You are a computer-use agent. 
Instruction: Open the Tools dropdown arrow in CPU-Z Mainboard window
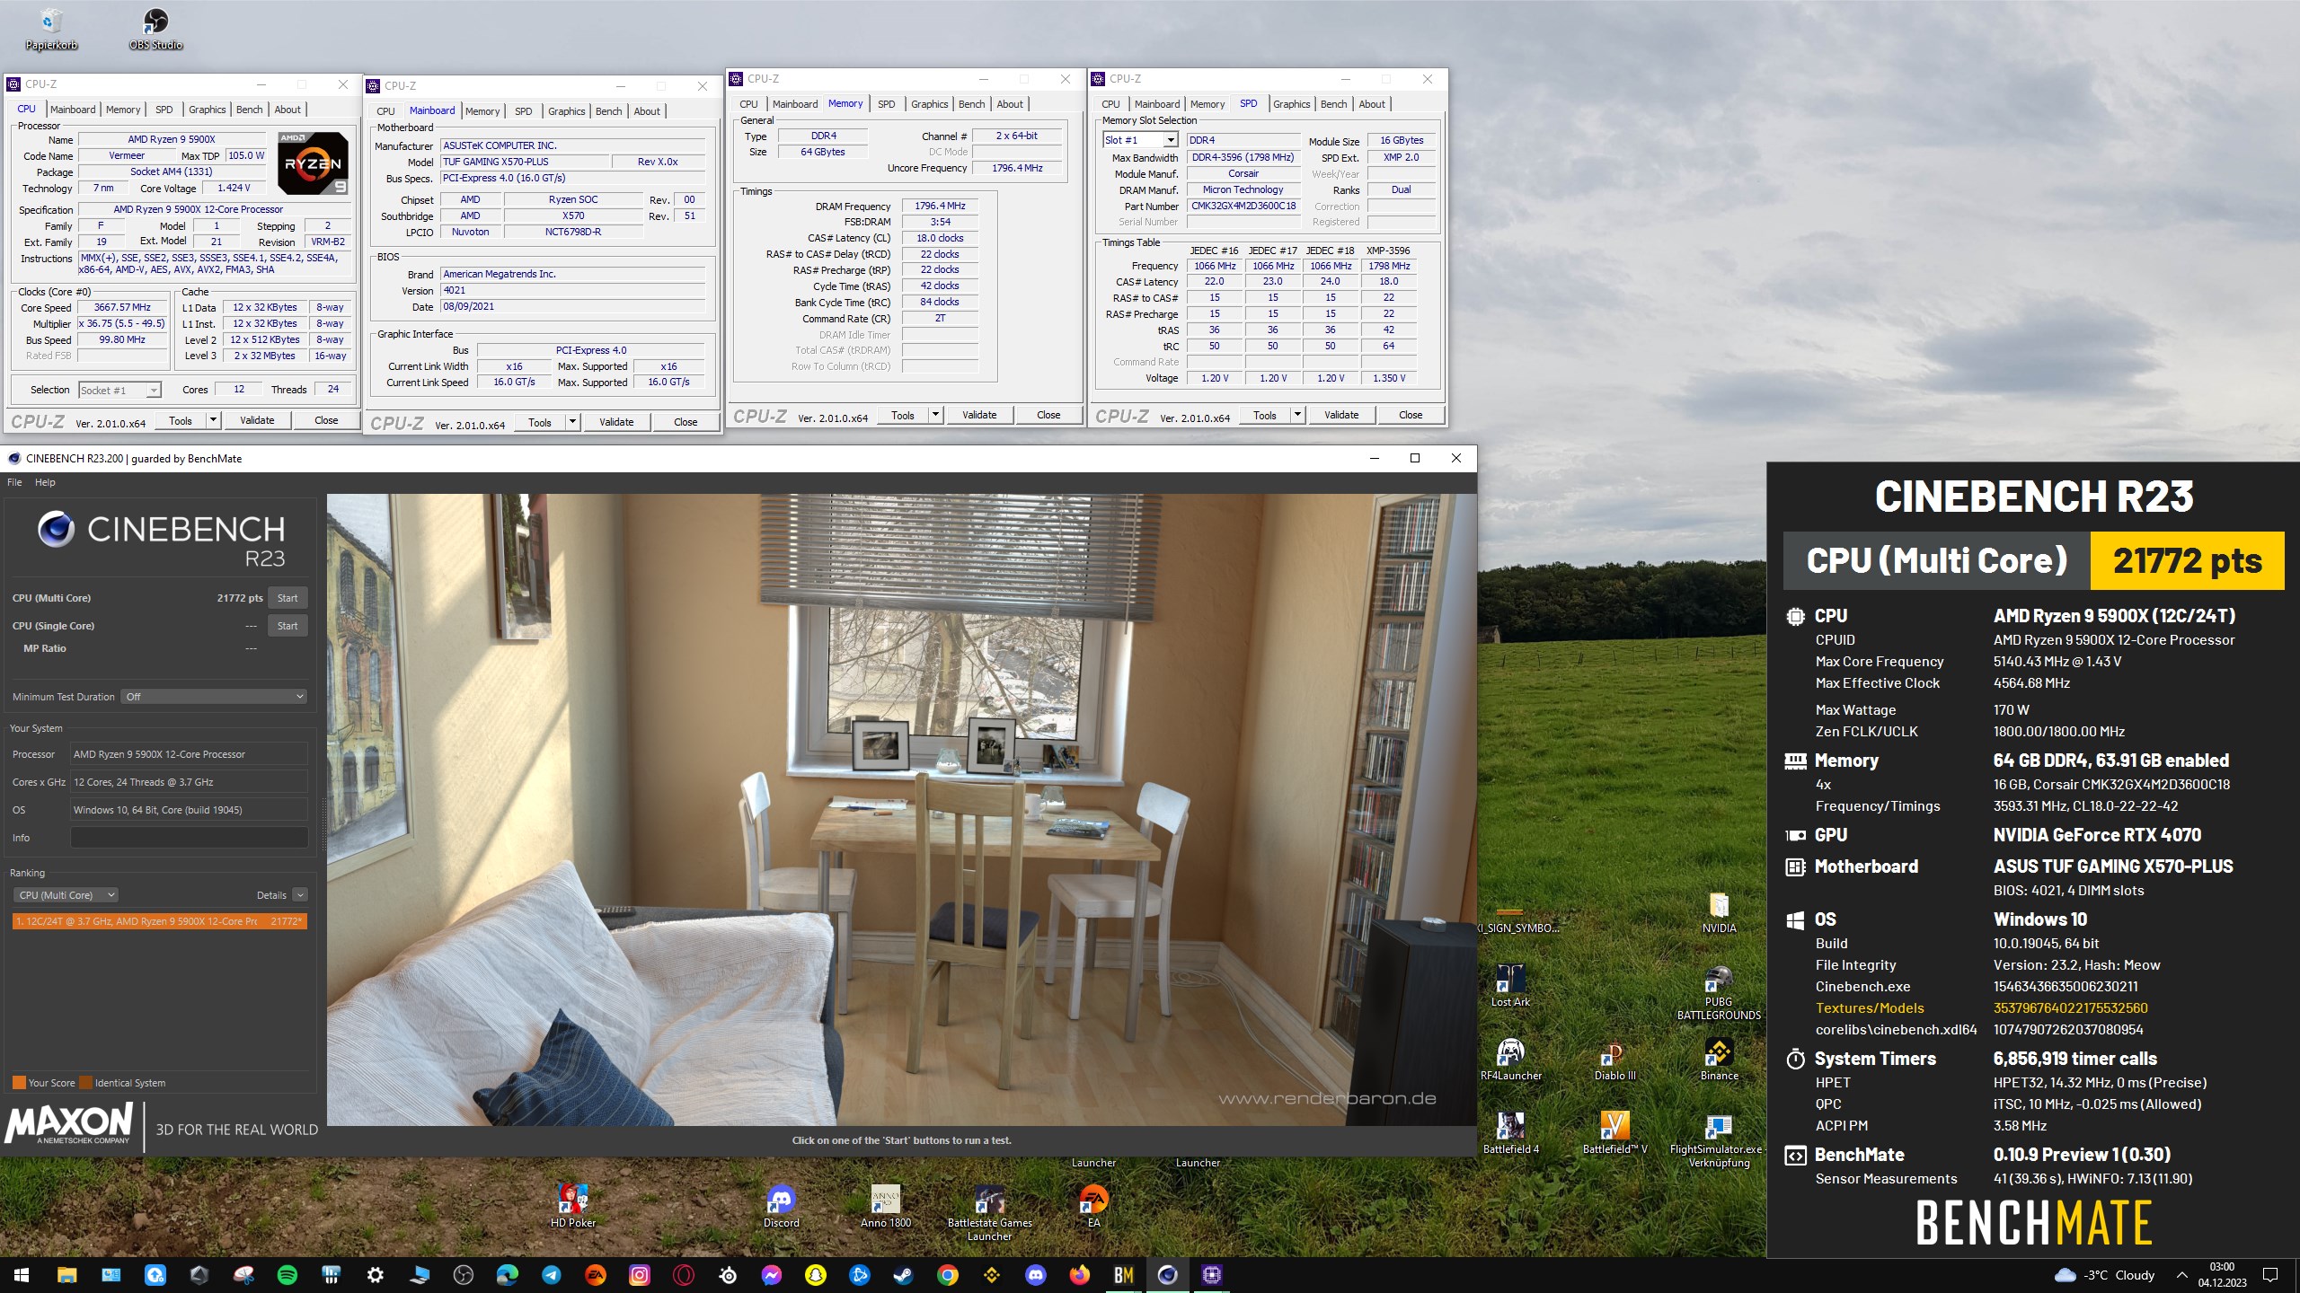coord(572,422)
